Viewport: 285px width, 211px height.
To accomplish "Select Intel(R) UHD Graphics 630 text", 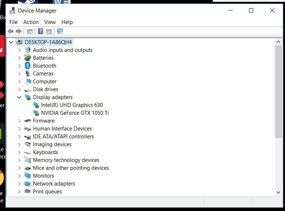I will 72,105.
